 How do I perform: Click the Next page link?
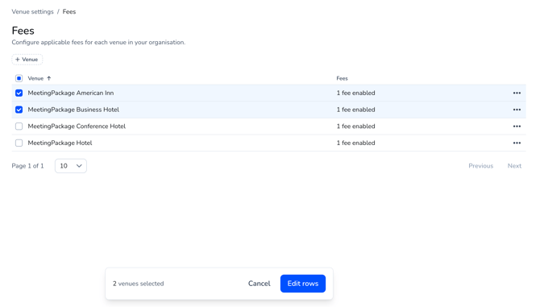point(514,166)
